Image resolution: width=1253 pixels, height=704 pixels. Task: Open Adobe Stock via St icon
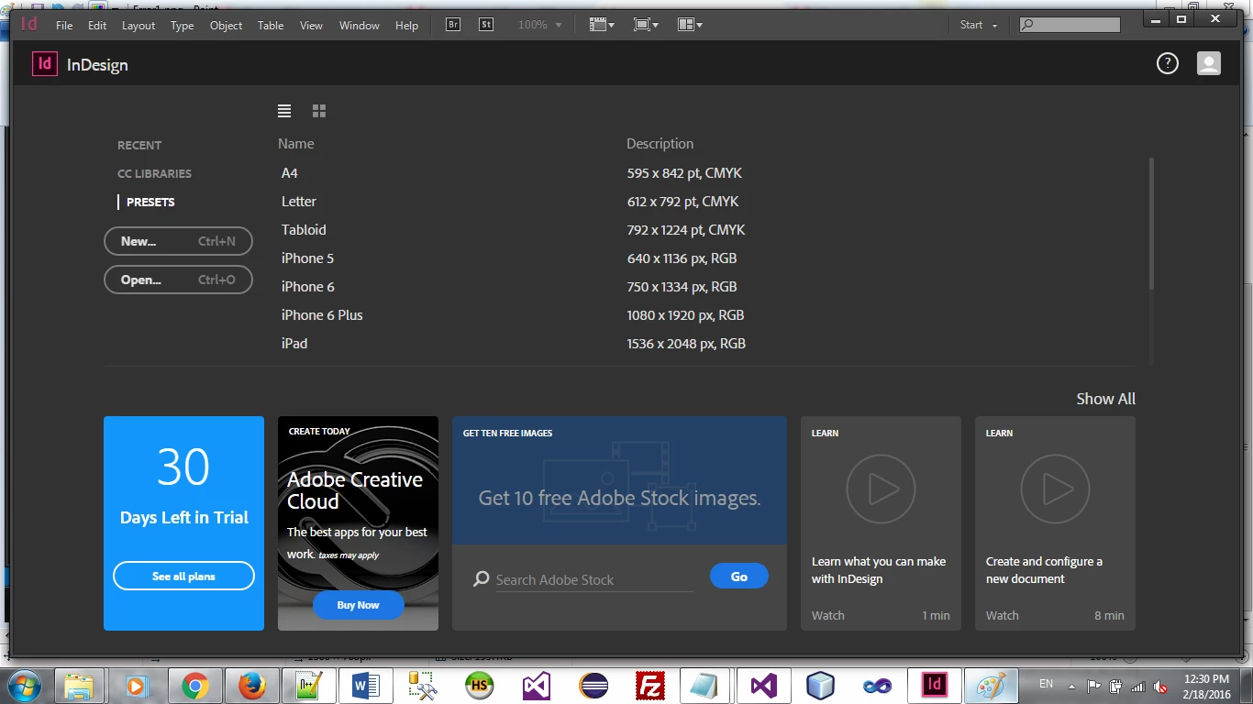tap(486, 25)
